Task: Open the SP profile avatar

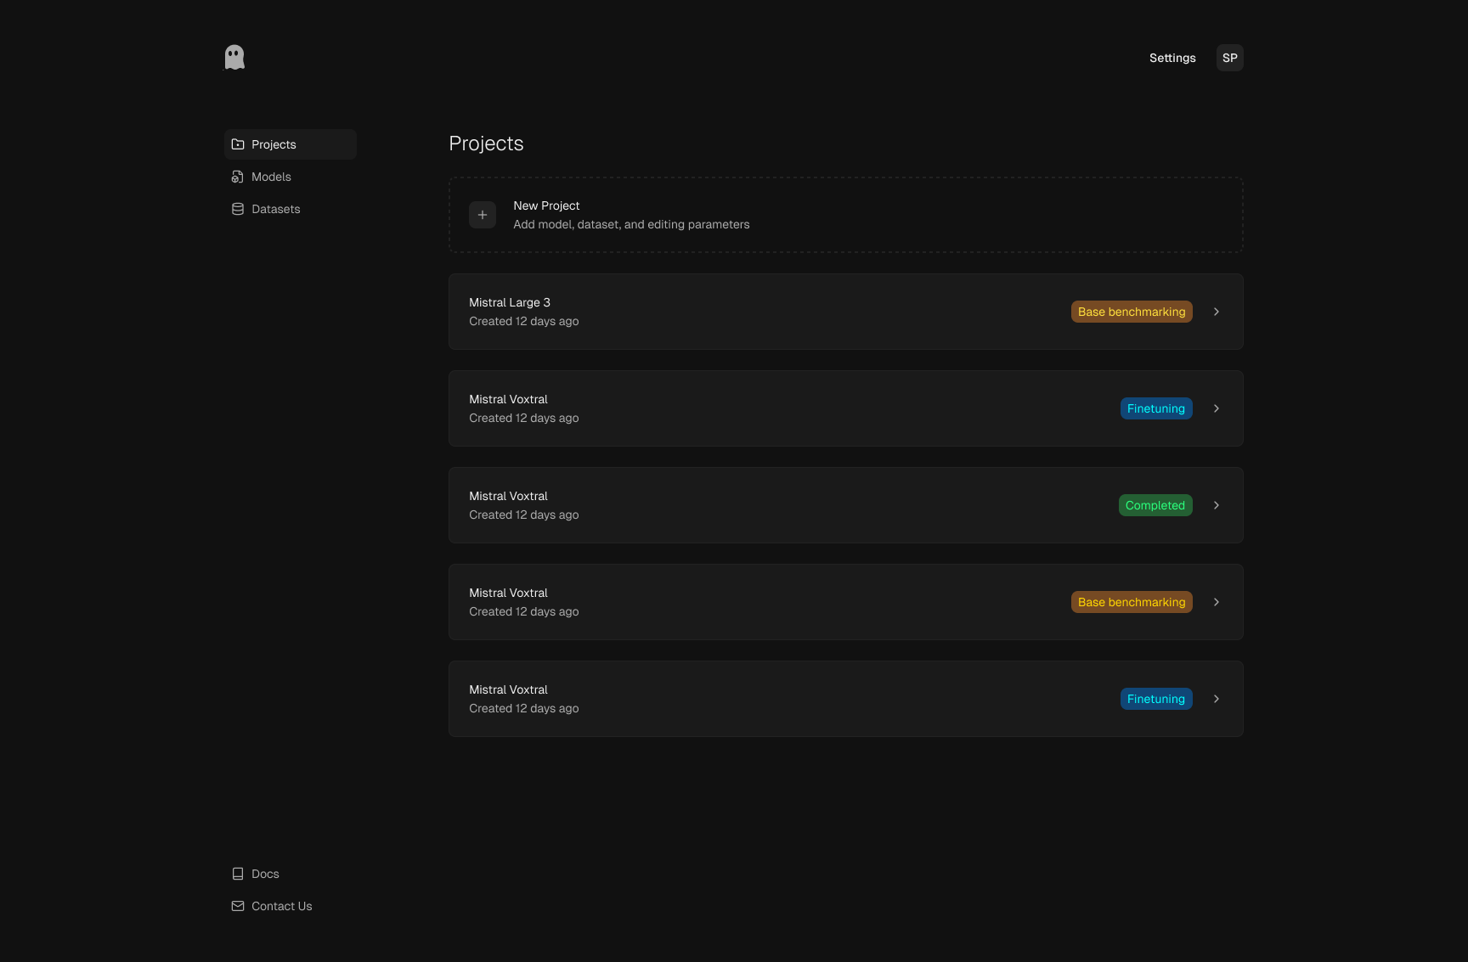Action: click(1229, 57)
